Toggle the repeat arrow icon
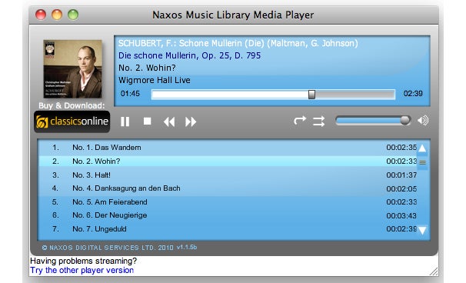Image resolution: width=466 pixels, height=283 pixels. click(300, 120)
